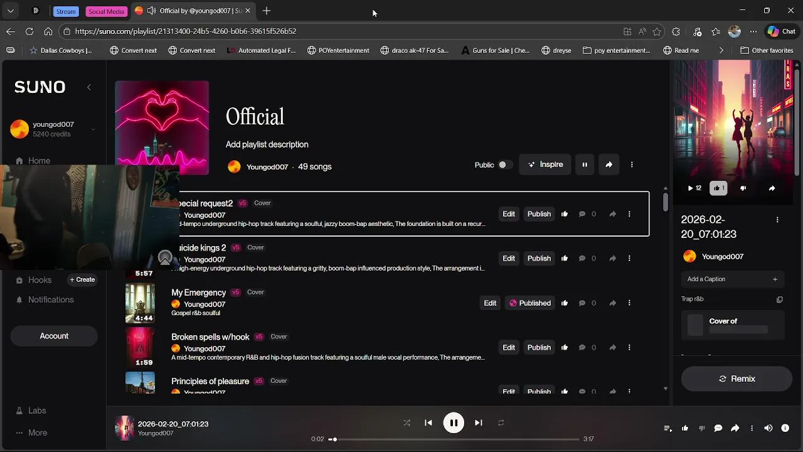
Task: Share current song from player bar
Action: pos(735,428)
